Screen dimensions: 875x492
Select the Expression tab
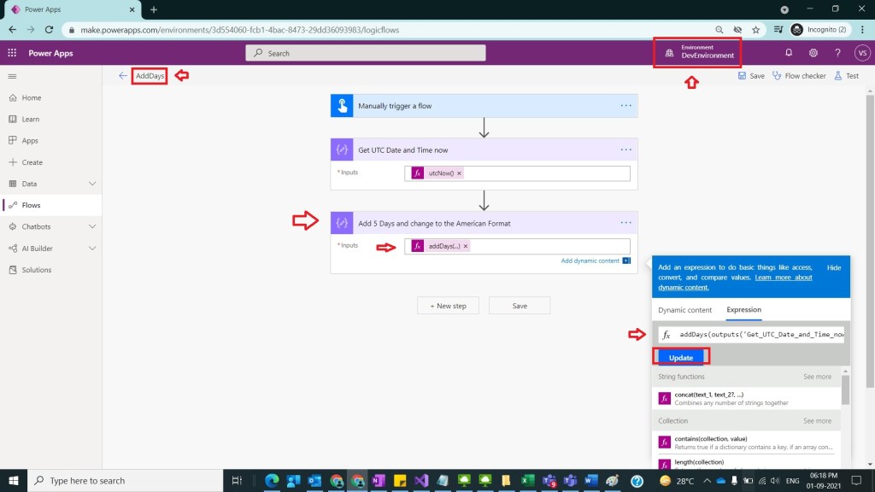743,310
